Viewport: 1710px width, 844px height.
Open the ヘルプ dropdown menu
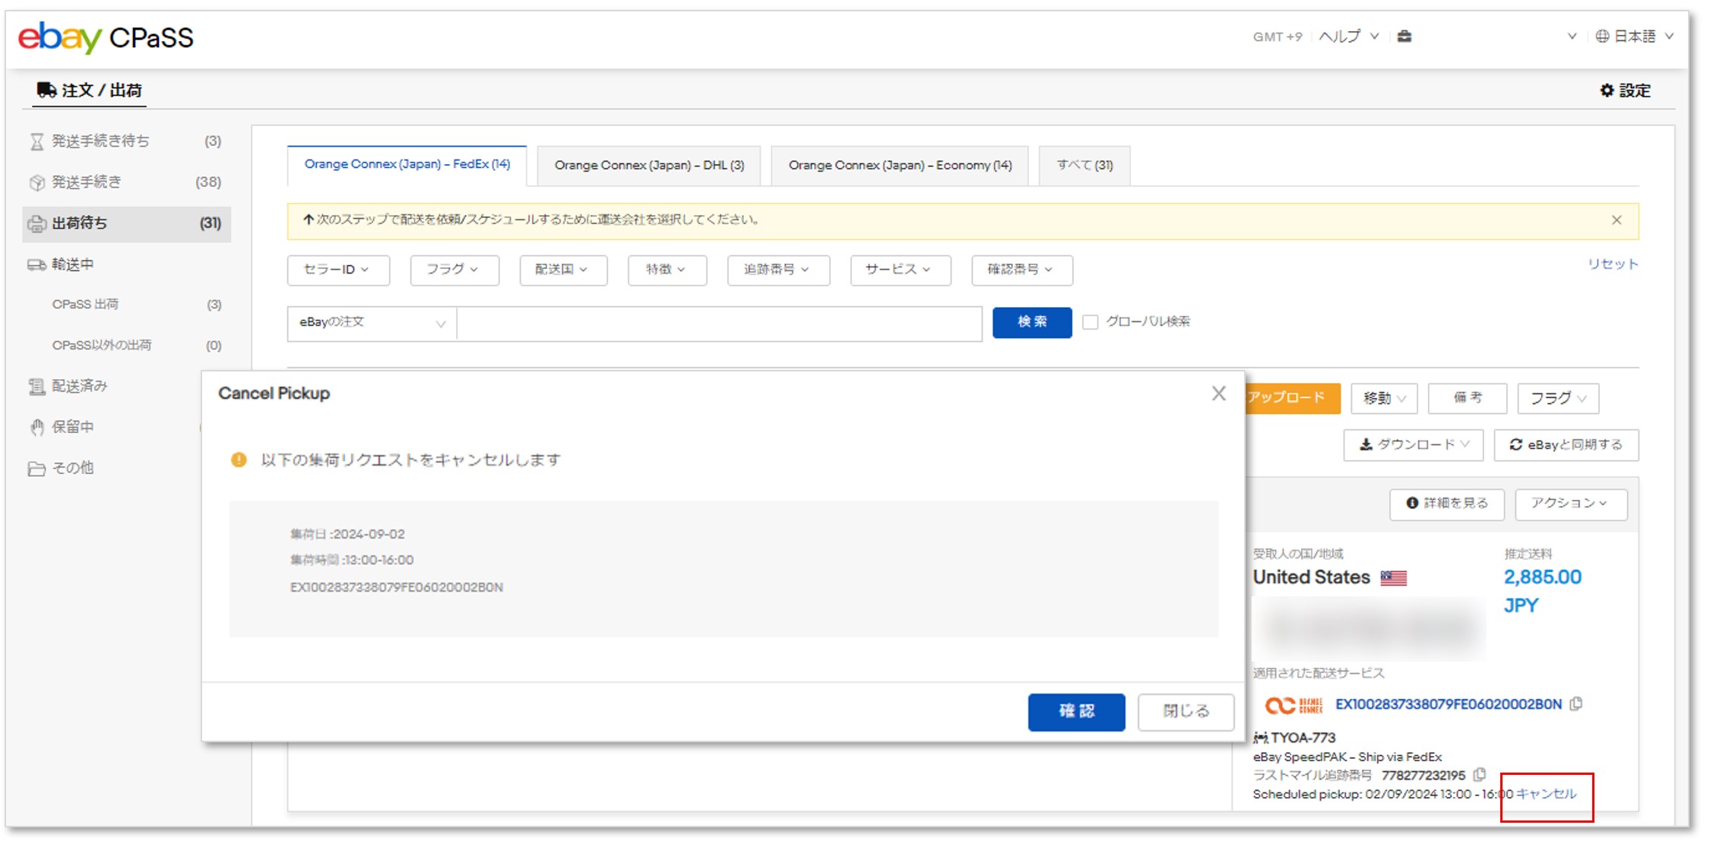coord(1349,36)
